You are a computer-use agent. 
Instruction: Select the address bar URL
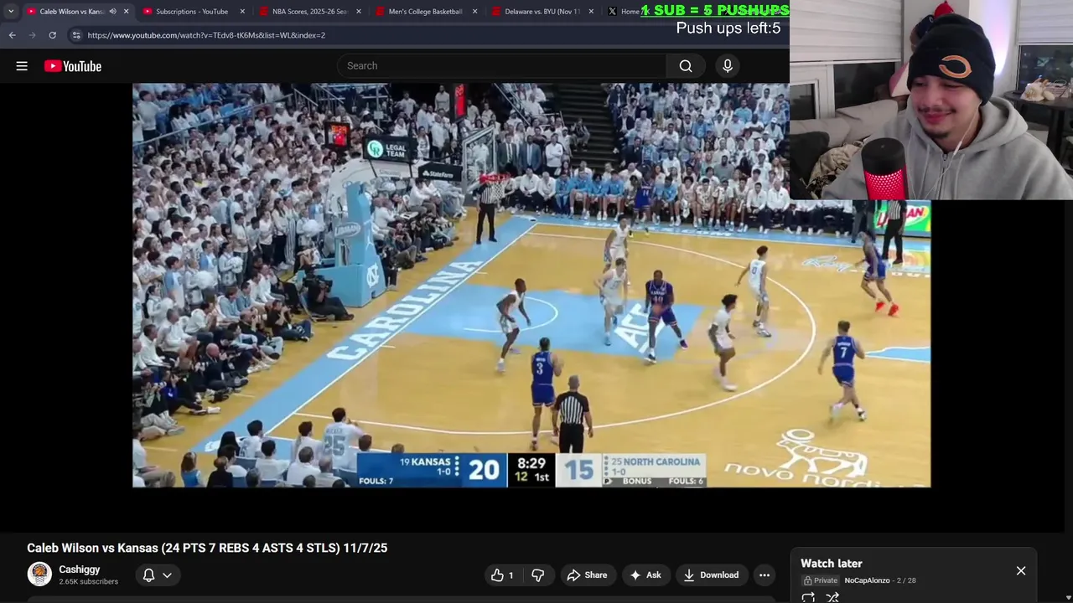click(206, 35)
